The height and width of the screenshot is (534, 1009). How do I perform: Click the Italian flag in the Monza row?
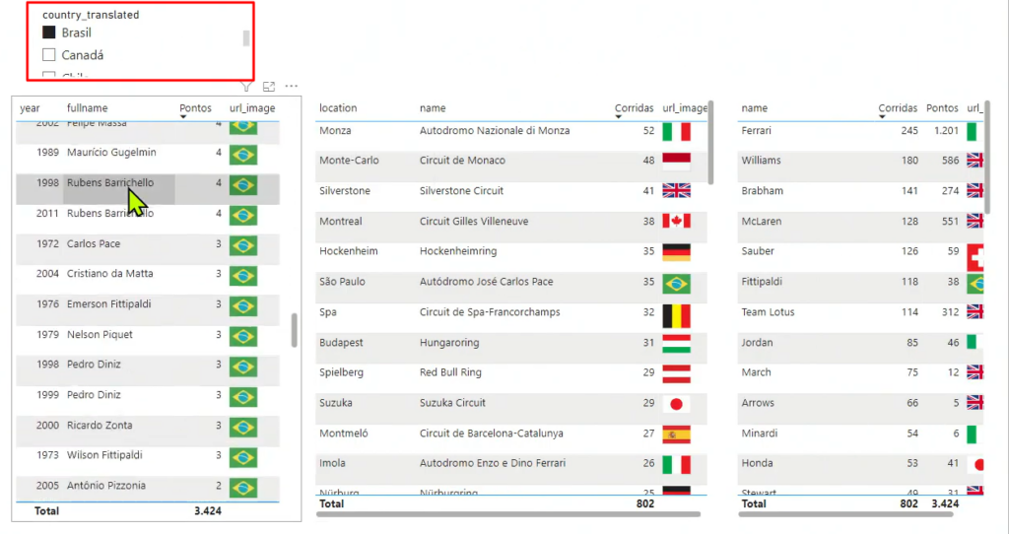click(x=676, y=131)
